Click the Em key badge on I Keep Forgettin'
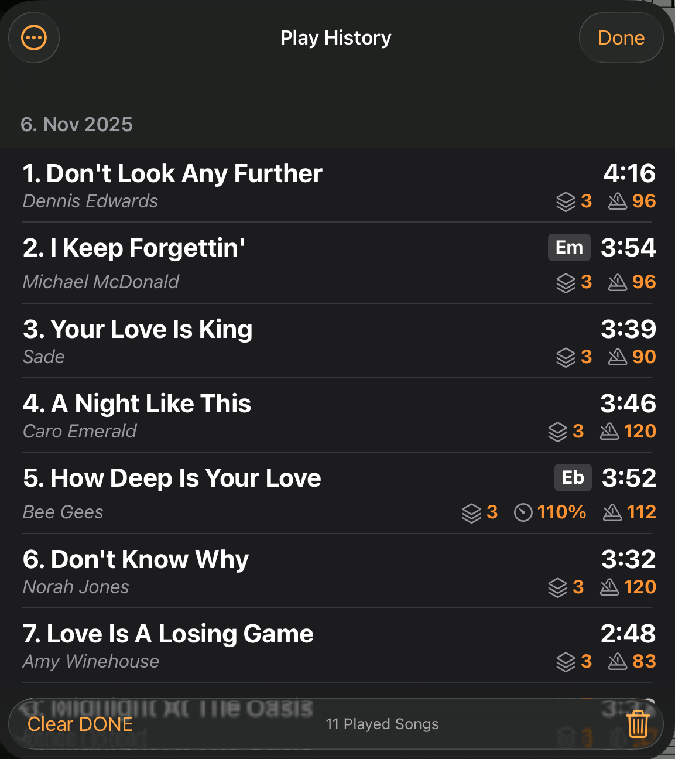Viewport: 675px width, 759px height. click(x=569, y=248)
